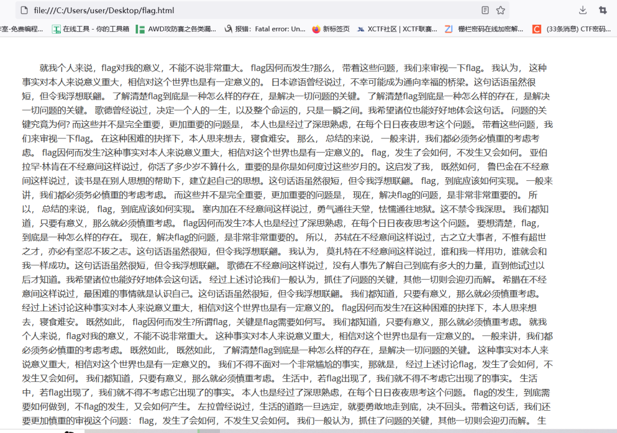Open the 报错：Fatal error bookmark

pos(270,29)
